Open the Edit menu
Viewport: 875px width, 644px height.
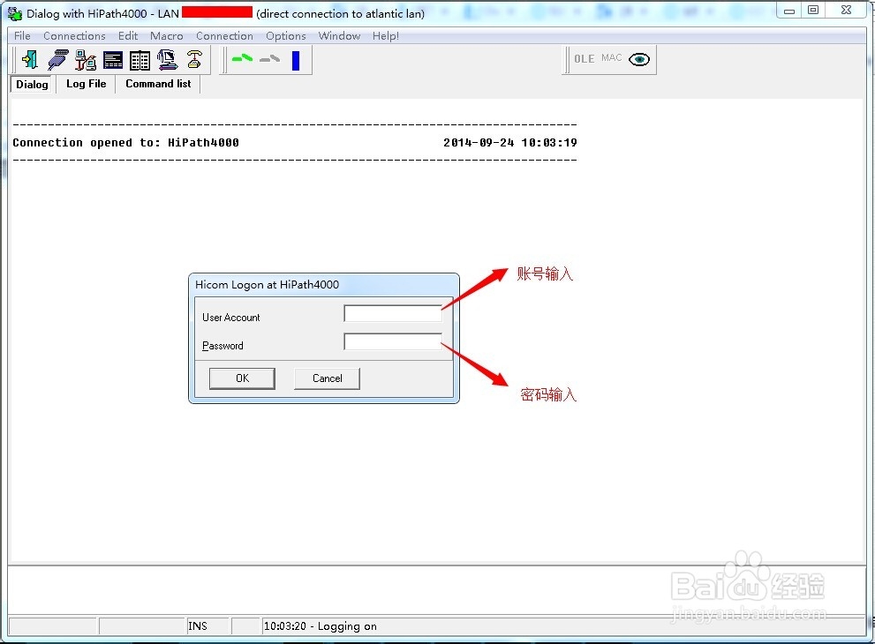point(128,35)
